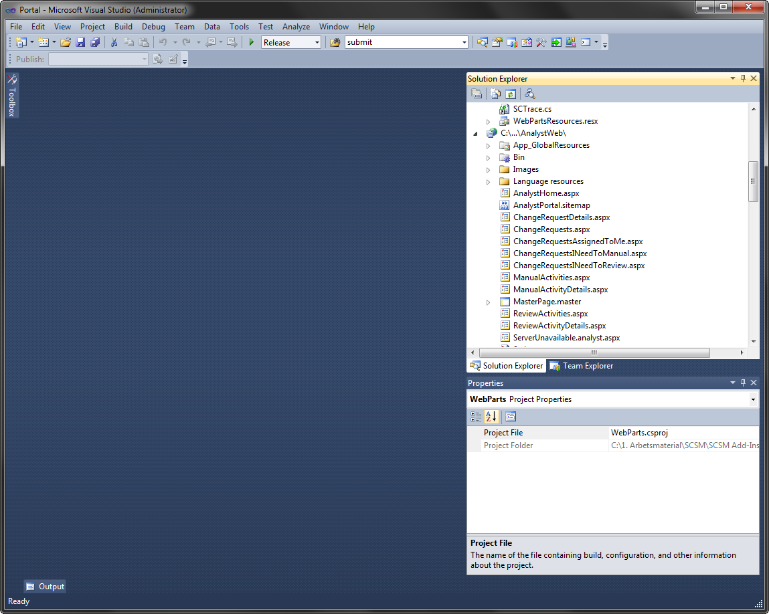The image size is (769, 614).
Task: Click Solution Explorer vertical scrollbar thumb
Action: 754,181
